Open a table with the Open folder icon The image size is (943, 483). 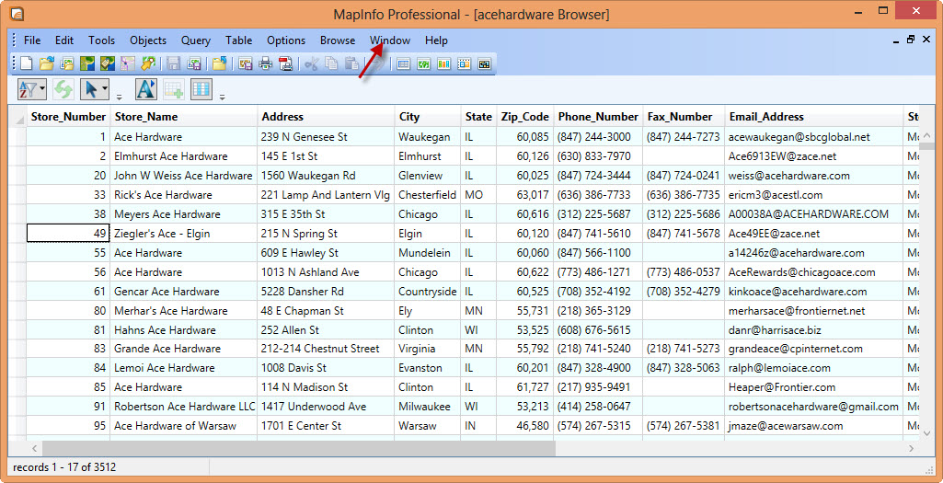click(47, 63)
